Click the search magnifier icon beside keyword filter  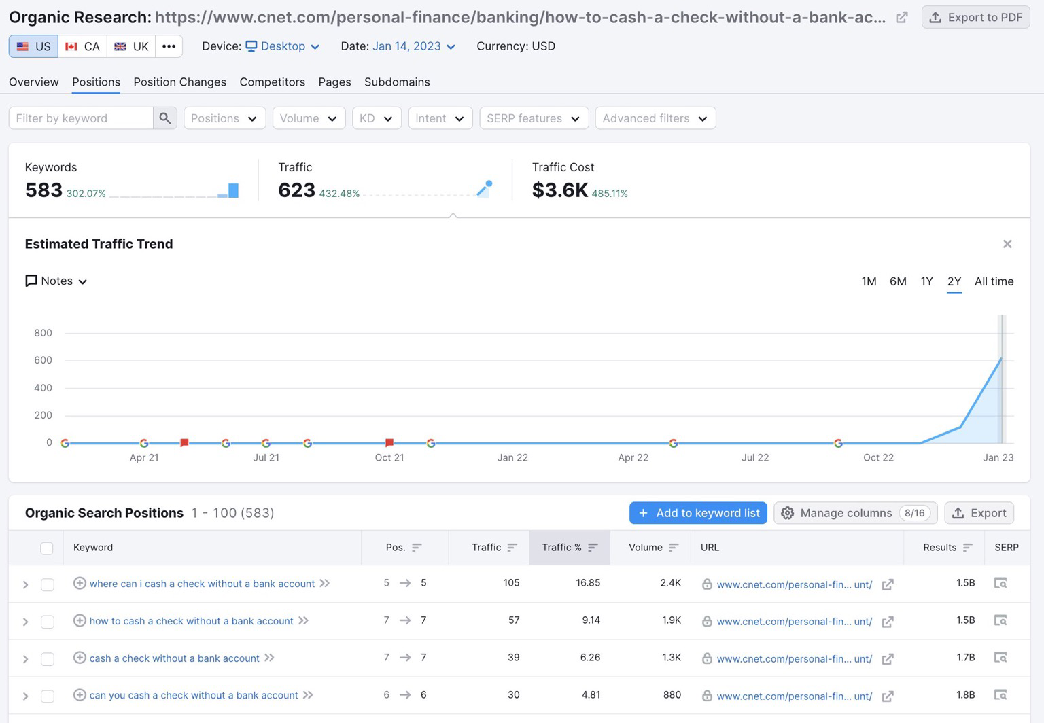165,118
